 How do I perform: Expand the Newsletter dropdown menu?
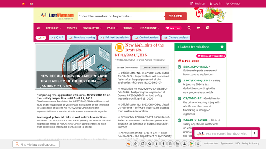click(x=92, y=28)
